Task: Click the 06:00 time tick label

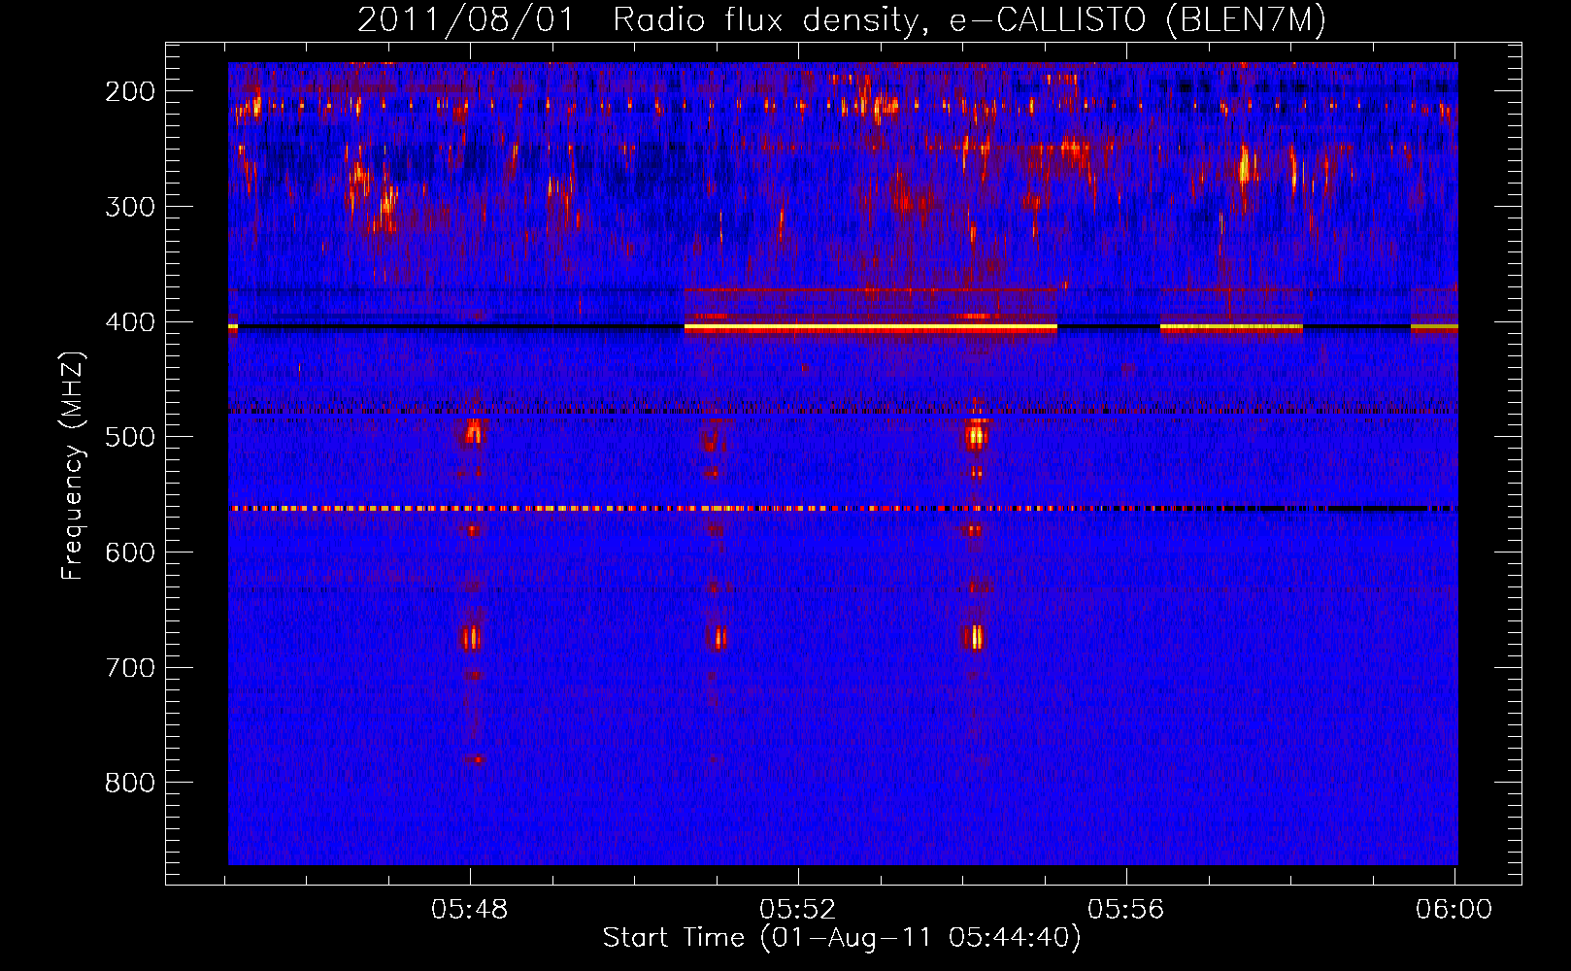Action: [1454, 909]
